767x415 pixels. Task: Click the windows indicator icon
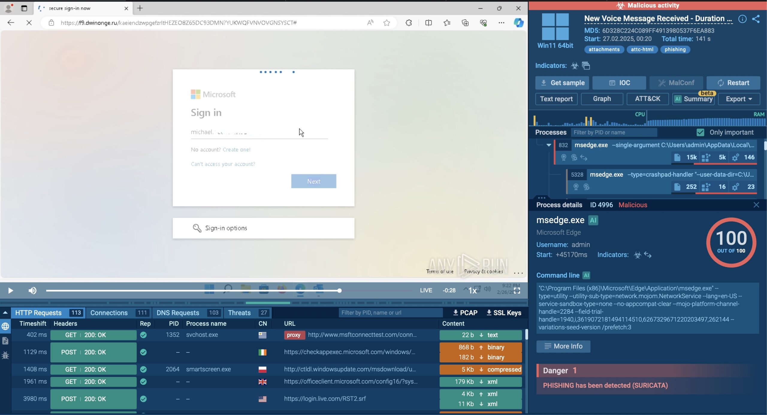[586, 66]
